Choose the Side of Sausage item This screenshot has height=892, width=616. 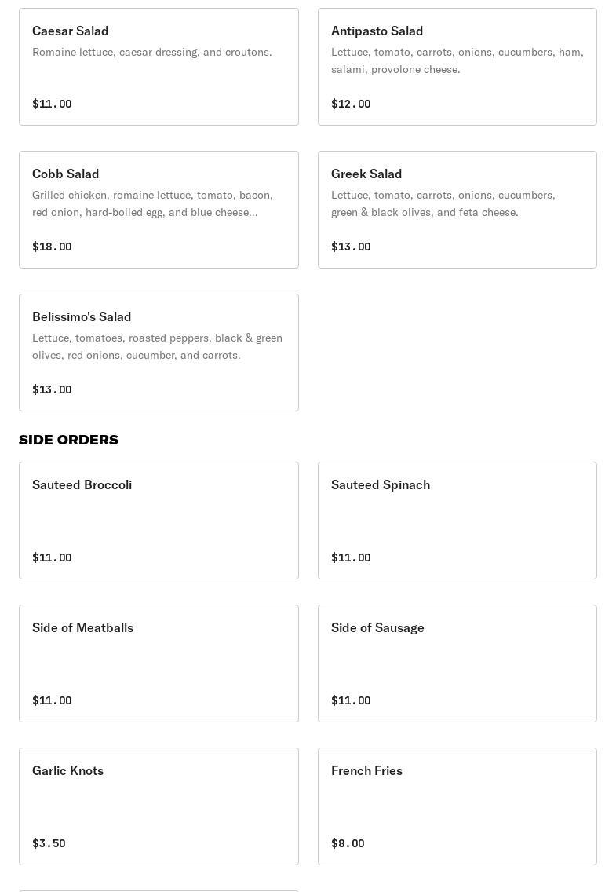[457, 664]
